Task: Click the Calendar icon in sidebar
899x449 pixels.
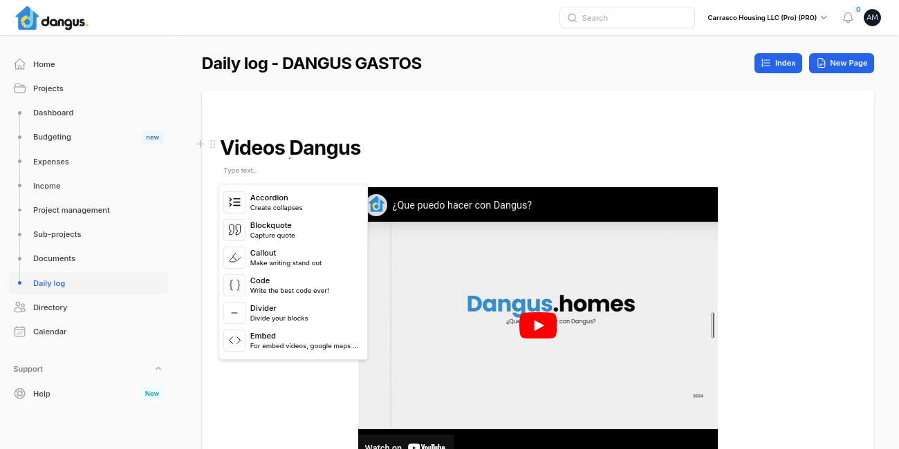Action: [x=20, y=332]
